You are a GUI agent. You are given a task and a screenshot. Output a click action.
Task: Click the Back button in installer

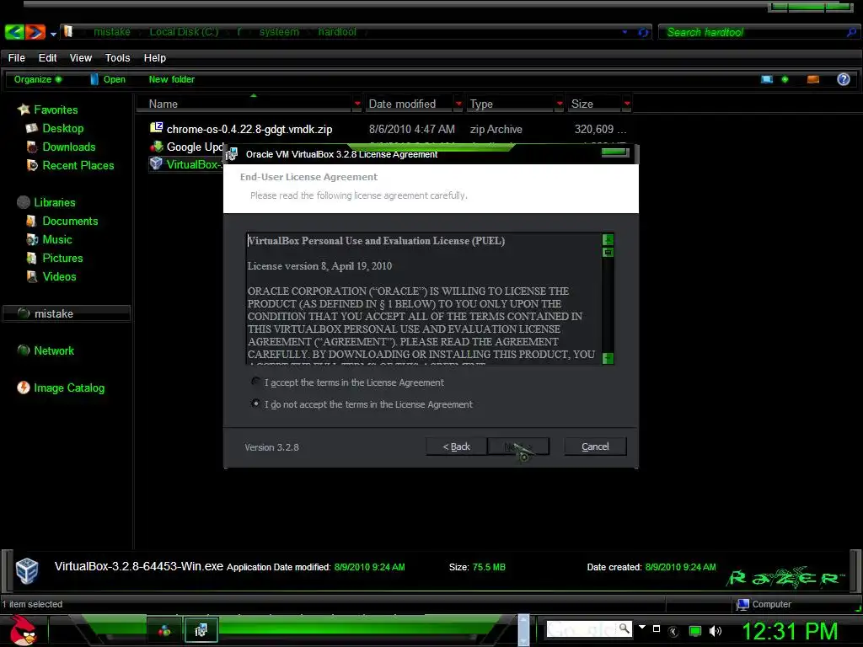click(x=456, y=446)
